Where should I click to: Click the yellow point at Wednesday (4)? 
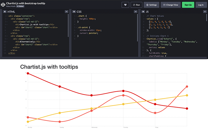(x=92, y=108)
